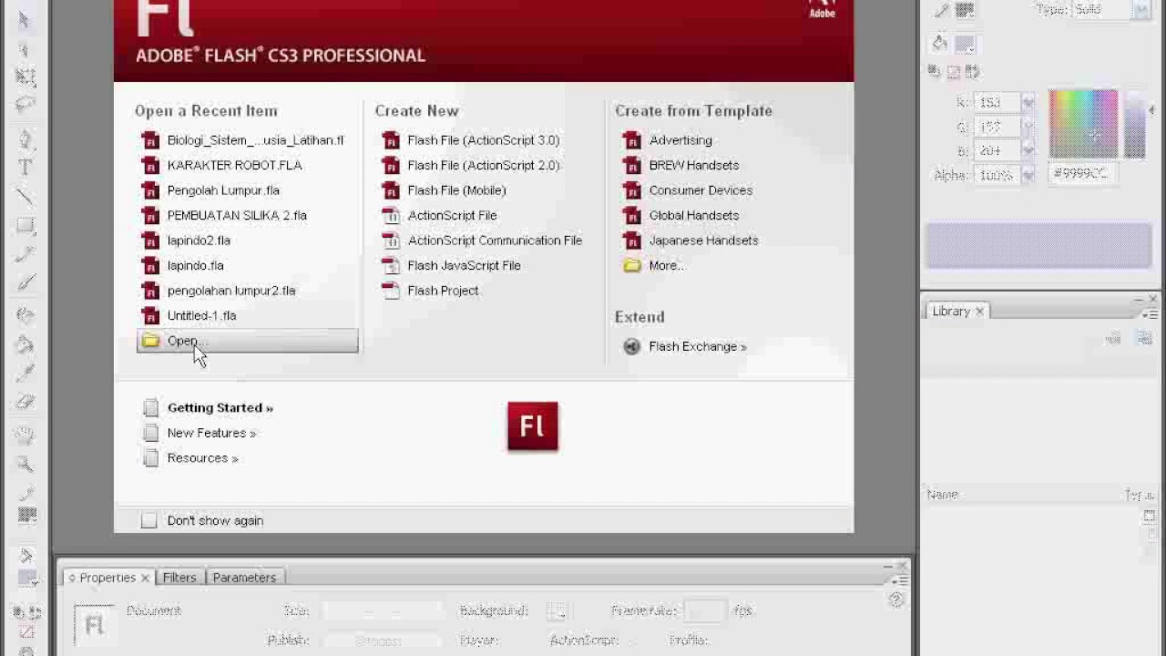Image resolution: width=1166 pixels, height=656 pixels.
Task: Open the Advertising template category
Action: pyautogui.click(x=680, y=140)
